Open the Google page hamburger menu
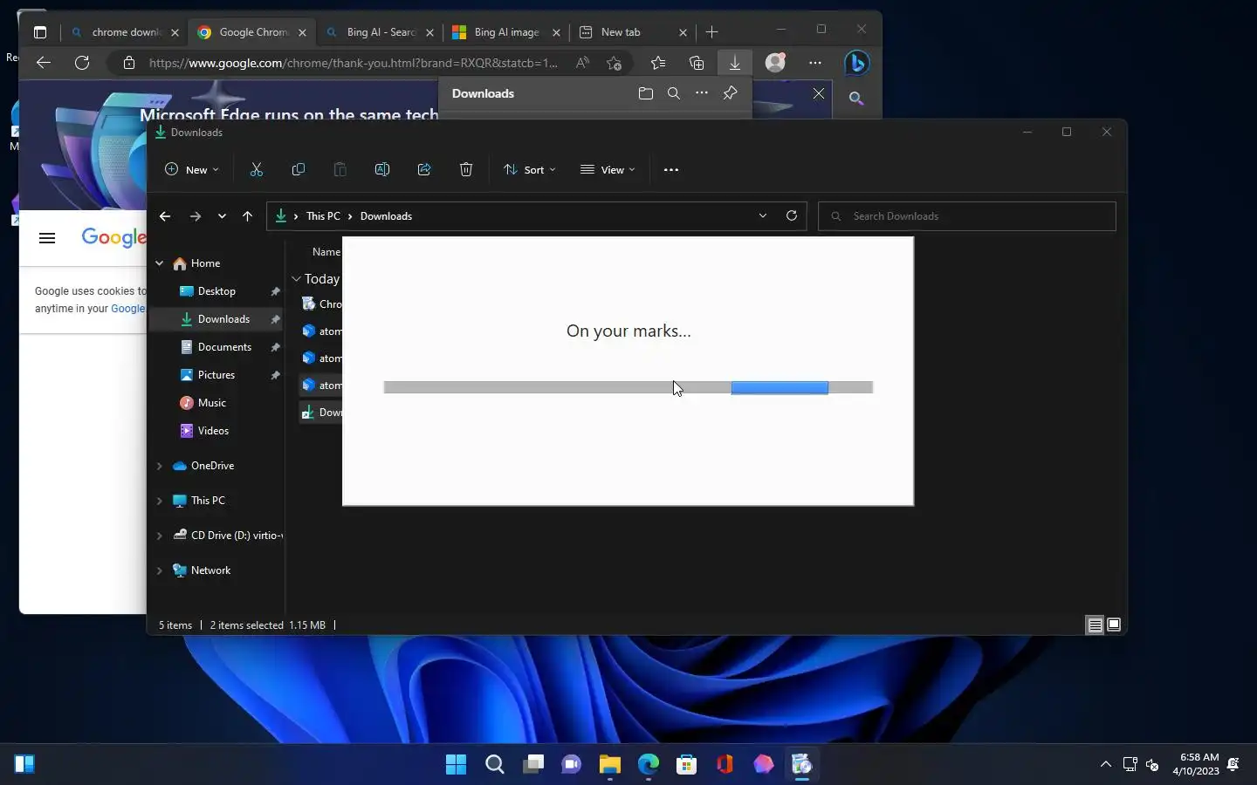Viewport: 1257px width, 785px height. [x=47, y=238]
